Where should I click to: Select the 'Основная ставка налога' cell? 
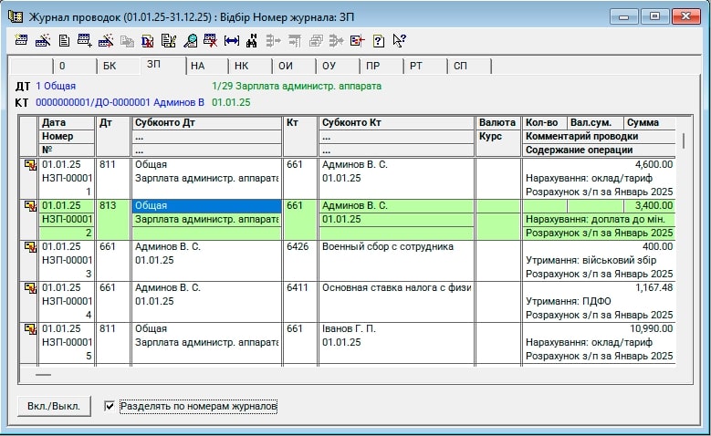click(395, 287)
